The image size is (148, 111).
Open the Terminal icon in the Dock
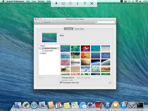pos(140,105)
